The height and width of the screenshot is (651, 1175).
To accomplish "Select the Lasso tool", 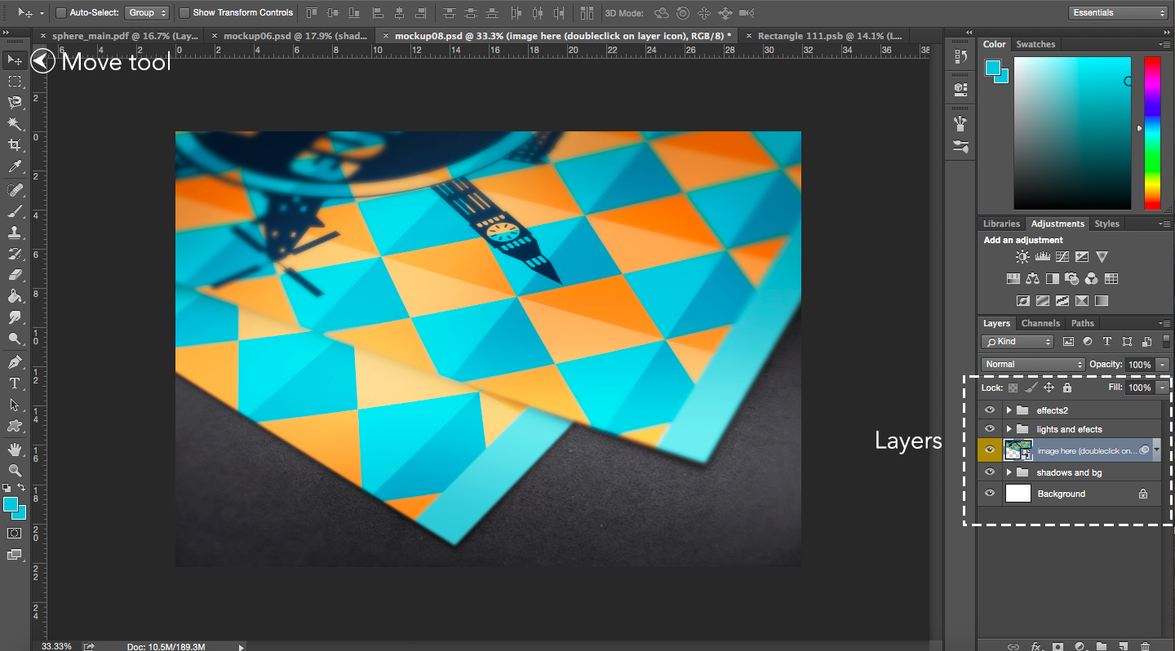I will point(15,103).
